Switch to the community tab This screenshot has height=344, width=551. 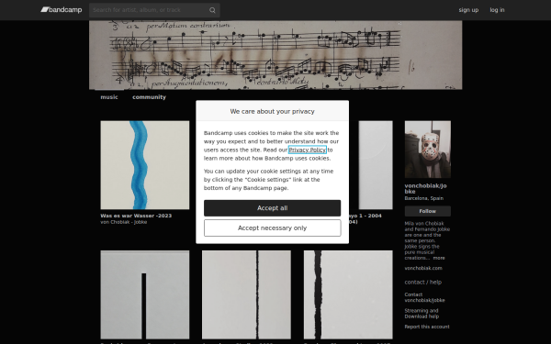(x=149, y=97)
